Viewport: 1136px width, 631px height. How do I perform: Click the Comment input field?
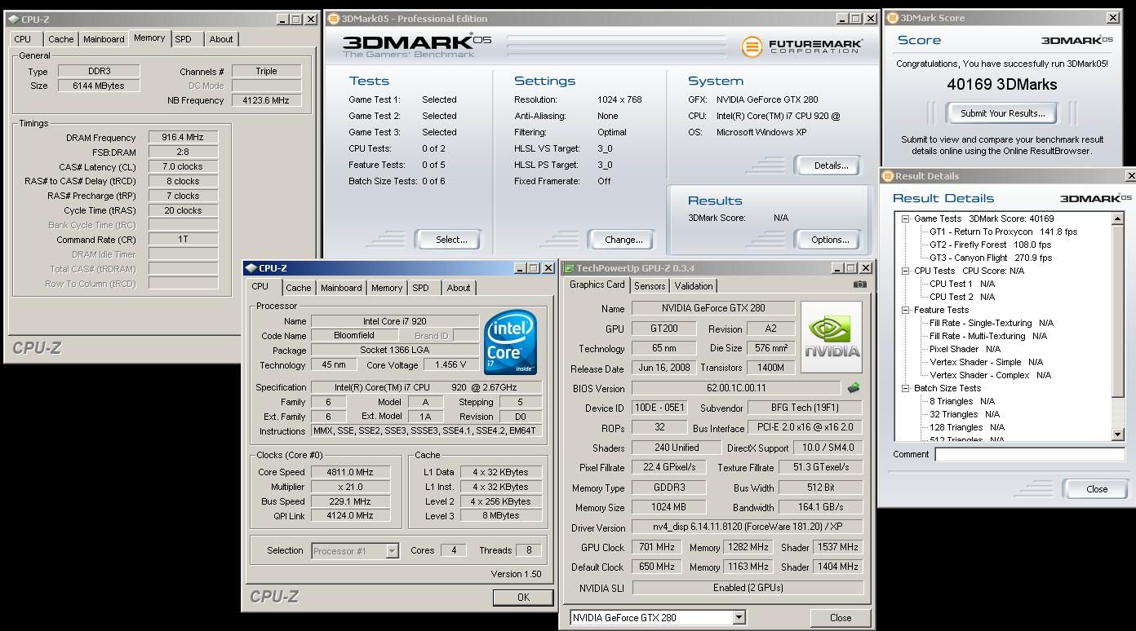[x=1030, y=454]
